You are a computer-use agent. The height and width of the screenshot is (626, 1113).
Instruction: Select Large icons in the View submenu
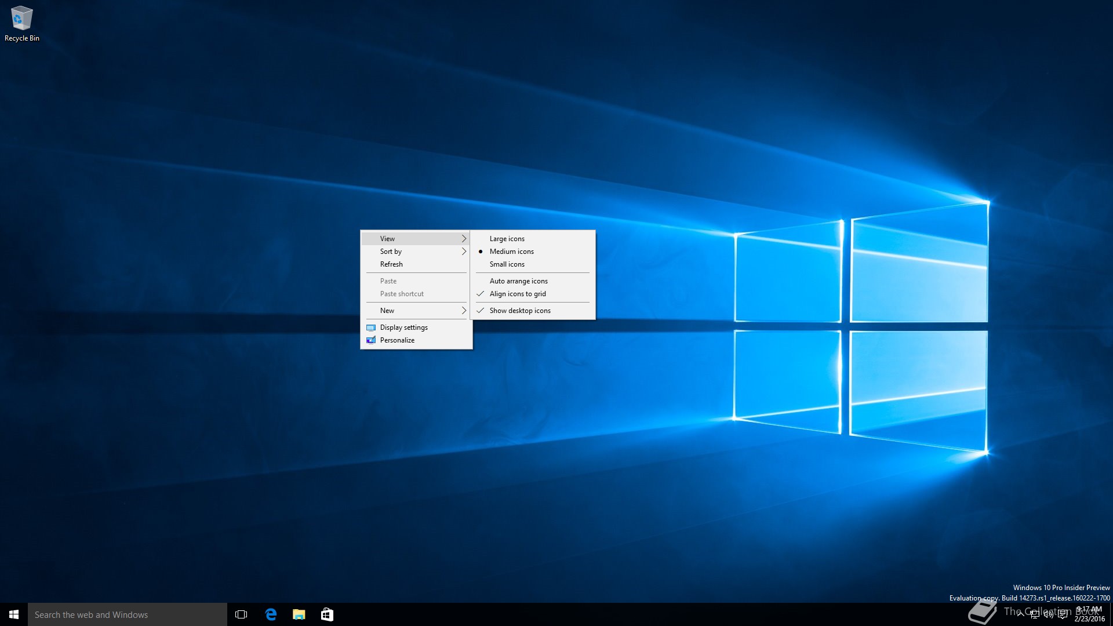click(532, 239)
